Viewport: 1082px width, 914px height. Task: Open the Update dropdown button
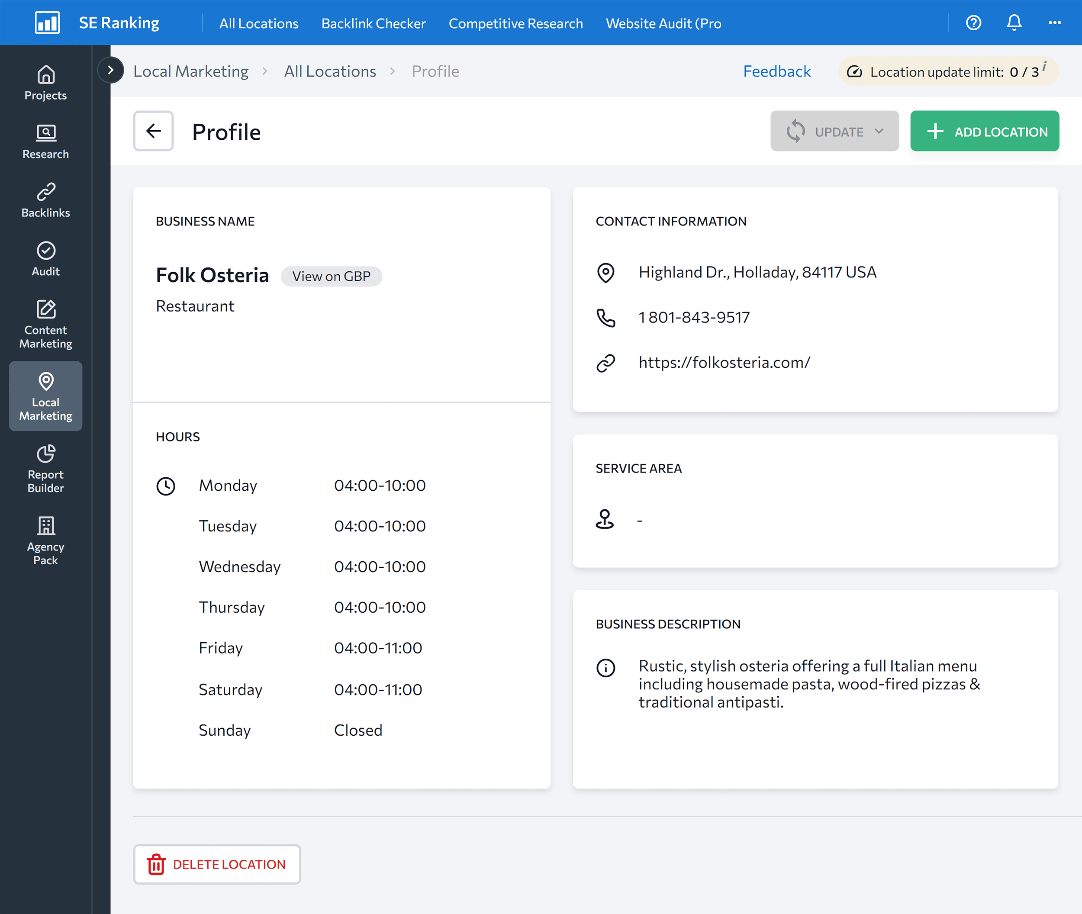(x=834, y=132)
